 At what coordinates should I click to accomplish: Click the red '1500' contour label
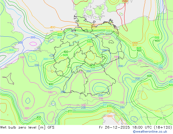[x=125, y=1]
